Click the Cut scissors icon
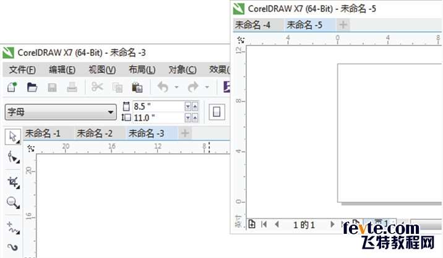This screenshot has width=443, height=258. pyautogui.click(x=97, y=87)
